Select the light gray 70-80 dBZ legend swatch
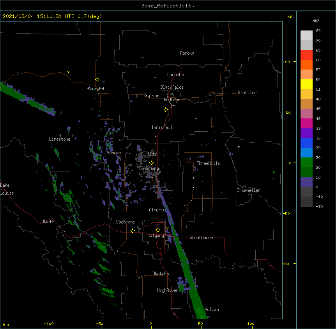The height and width of the screenshot is (329, 336). (306, 35)
